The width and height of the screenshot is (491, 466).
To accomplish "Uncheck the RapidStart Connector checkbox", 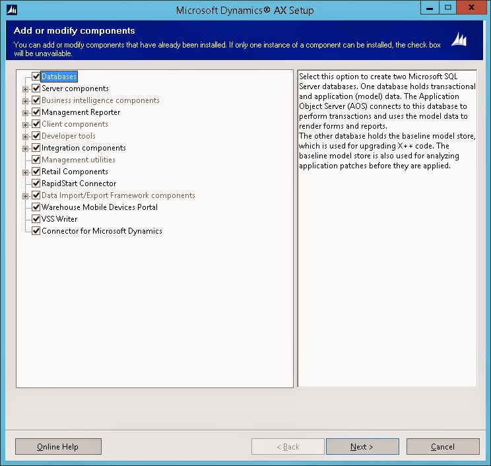I will pos(36,183).
